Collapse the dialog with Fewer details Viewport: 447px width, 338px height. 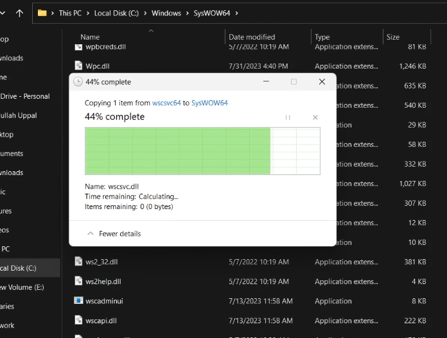114,233
